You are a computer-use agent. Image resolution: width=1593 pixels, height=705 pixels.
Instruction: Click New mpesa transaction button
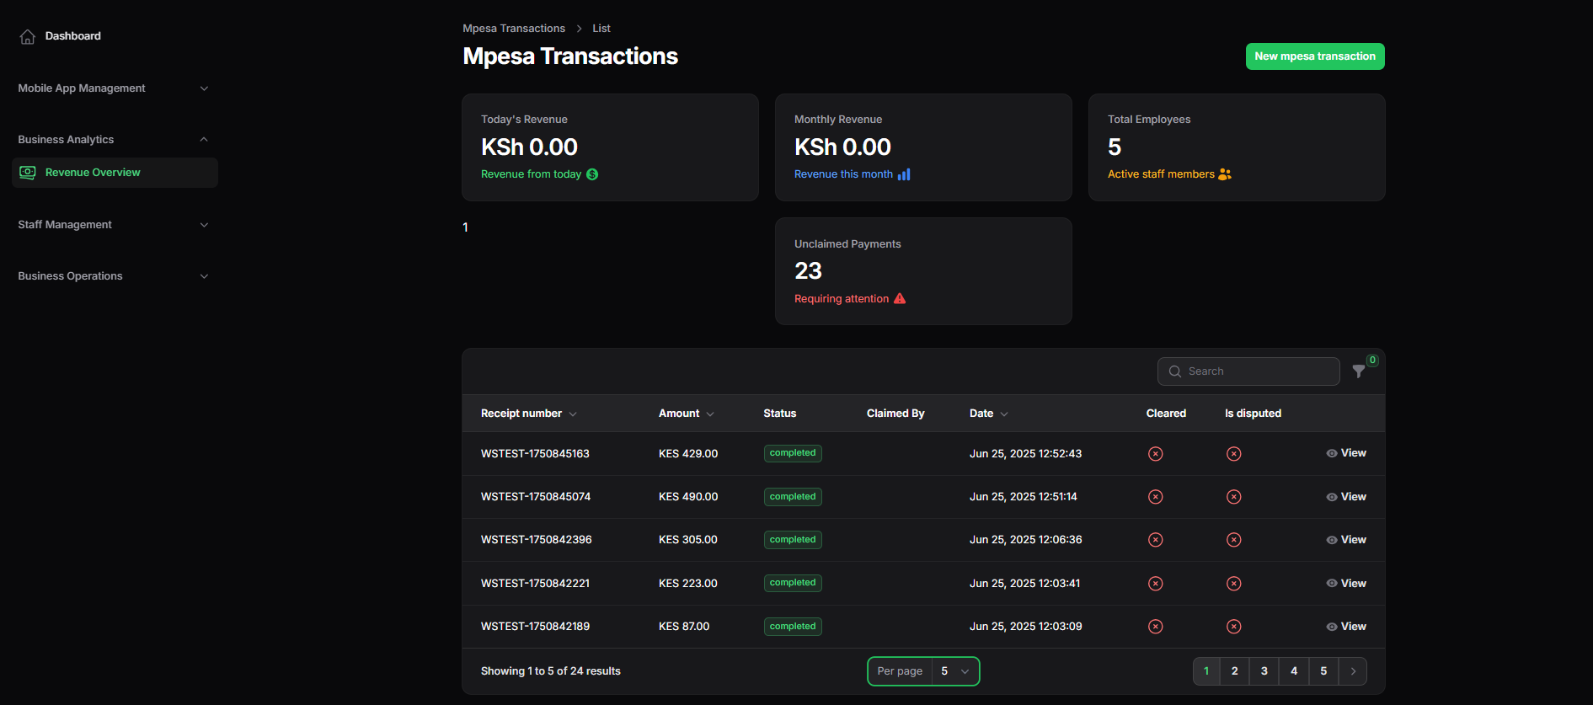(x=1315, y=56)
